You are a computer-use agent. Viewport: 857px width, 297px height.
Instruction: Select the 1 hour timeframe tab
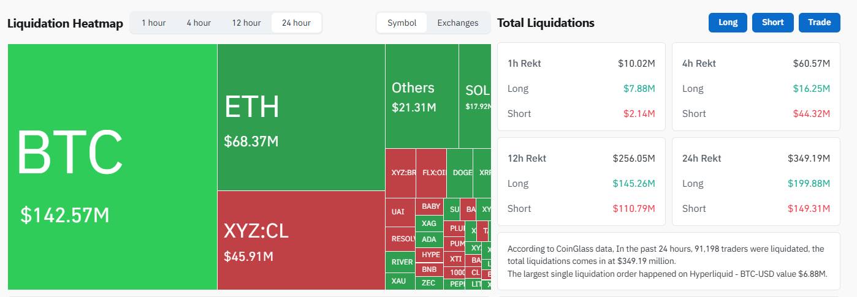[x=153, y=23]
